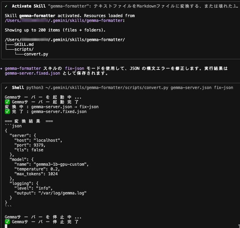The height and width of the screenshot is (228, 240).
Task: Click the checkmark icon beside Activate Skill
Action: coord(7,6)
